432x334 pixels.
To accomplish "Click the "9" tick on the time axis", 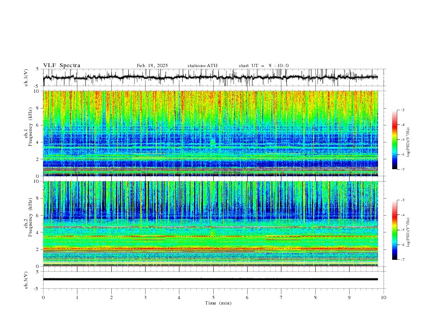I will pos(349,297).
